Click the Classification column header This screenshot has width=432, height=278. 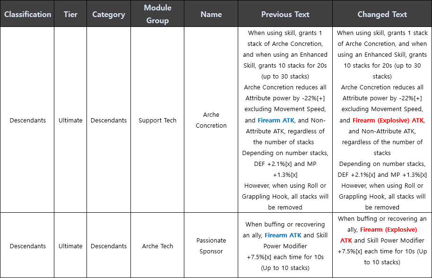[27, 14]
